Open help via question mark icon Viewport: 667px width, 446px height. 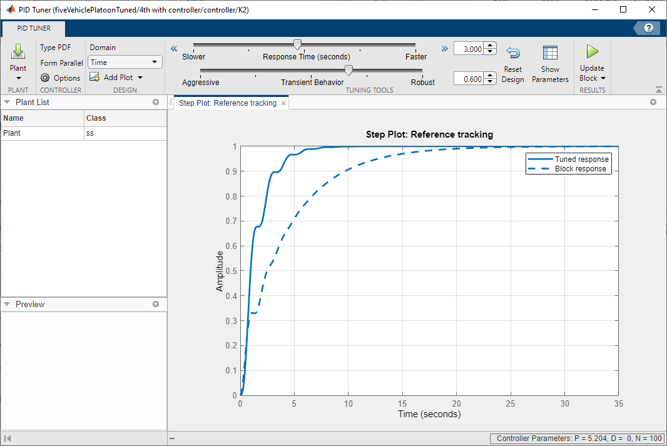coord(649,28)
